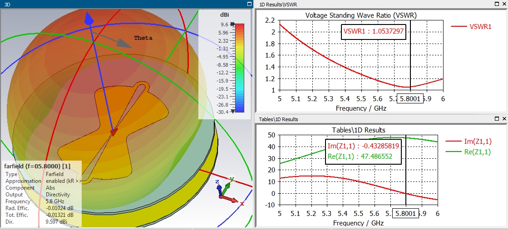Click the Im/Re Z1,1 marker readout box
Screen dimensions: 508x230
pyautogui.click(x=363, y=152)
